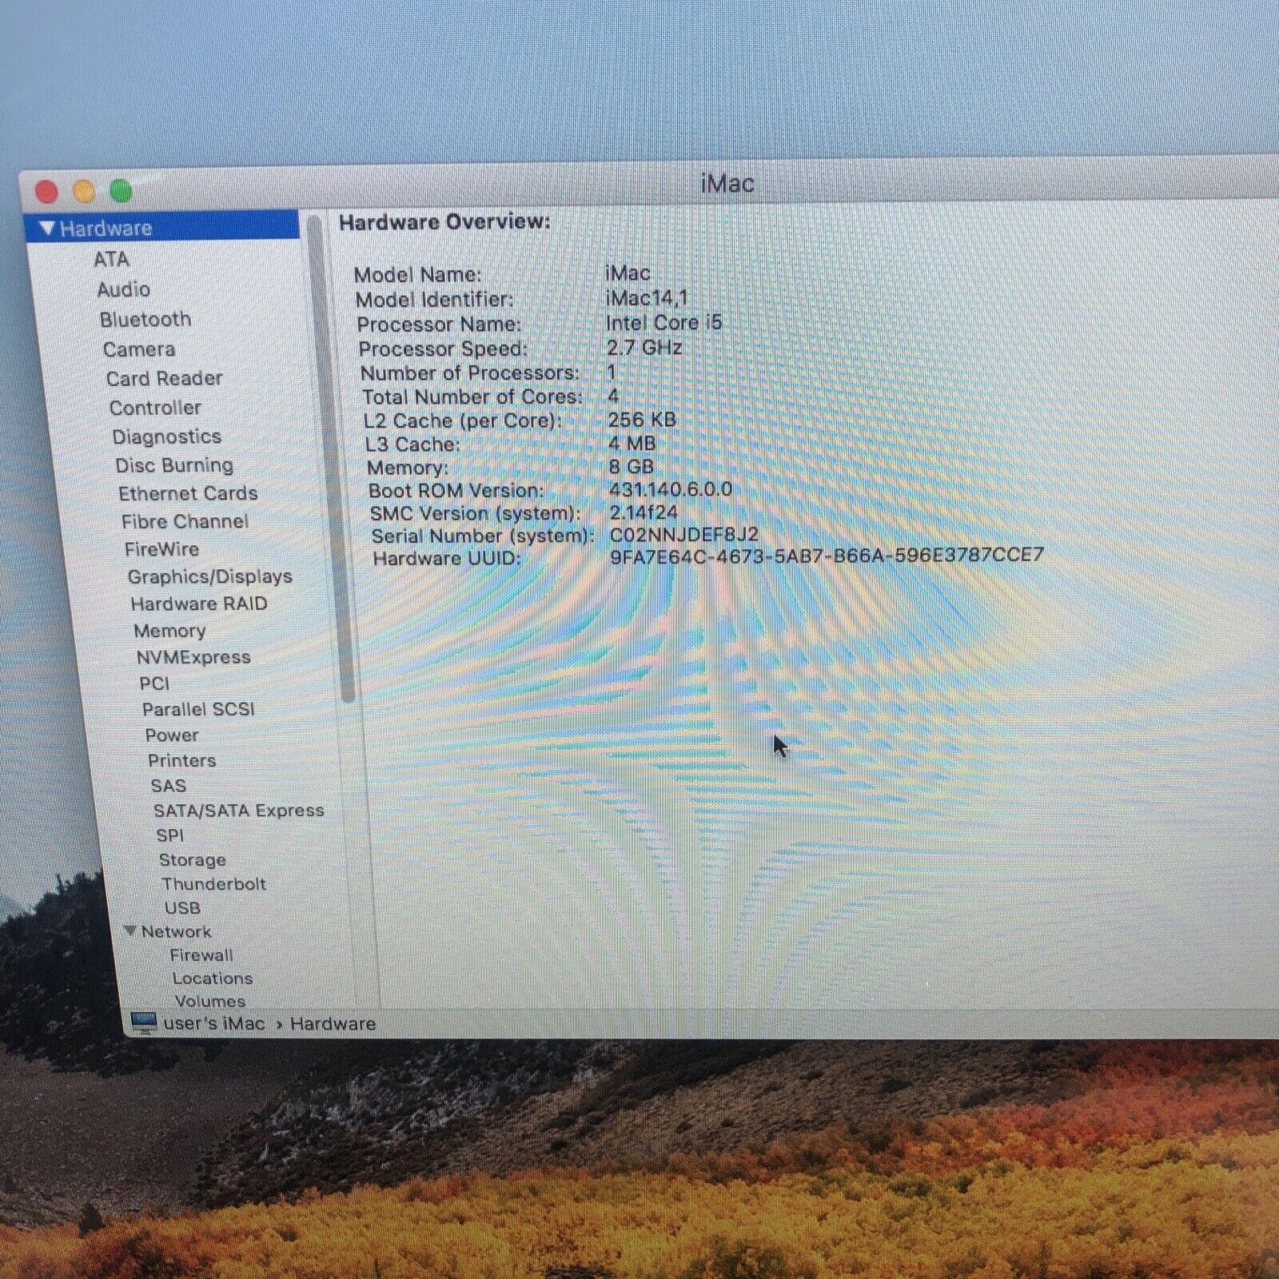Open the Disc Burning section
Viewport: 1279px width, 1279px height.
tap(174, 465)
